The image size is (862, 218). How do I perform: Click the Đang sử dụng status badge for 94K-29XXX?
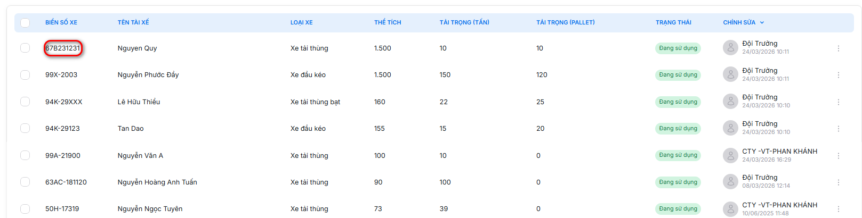coord(678,102)
